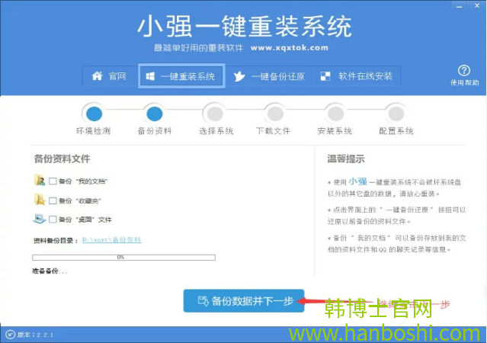Click the 备份资料文件 heading
The width and height of the screenshot is (487, 343).
[62, 159]
